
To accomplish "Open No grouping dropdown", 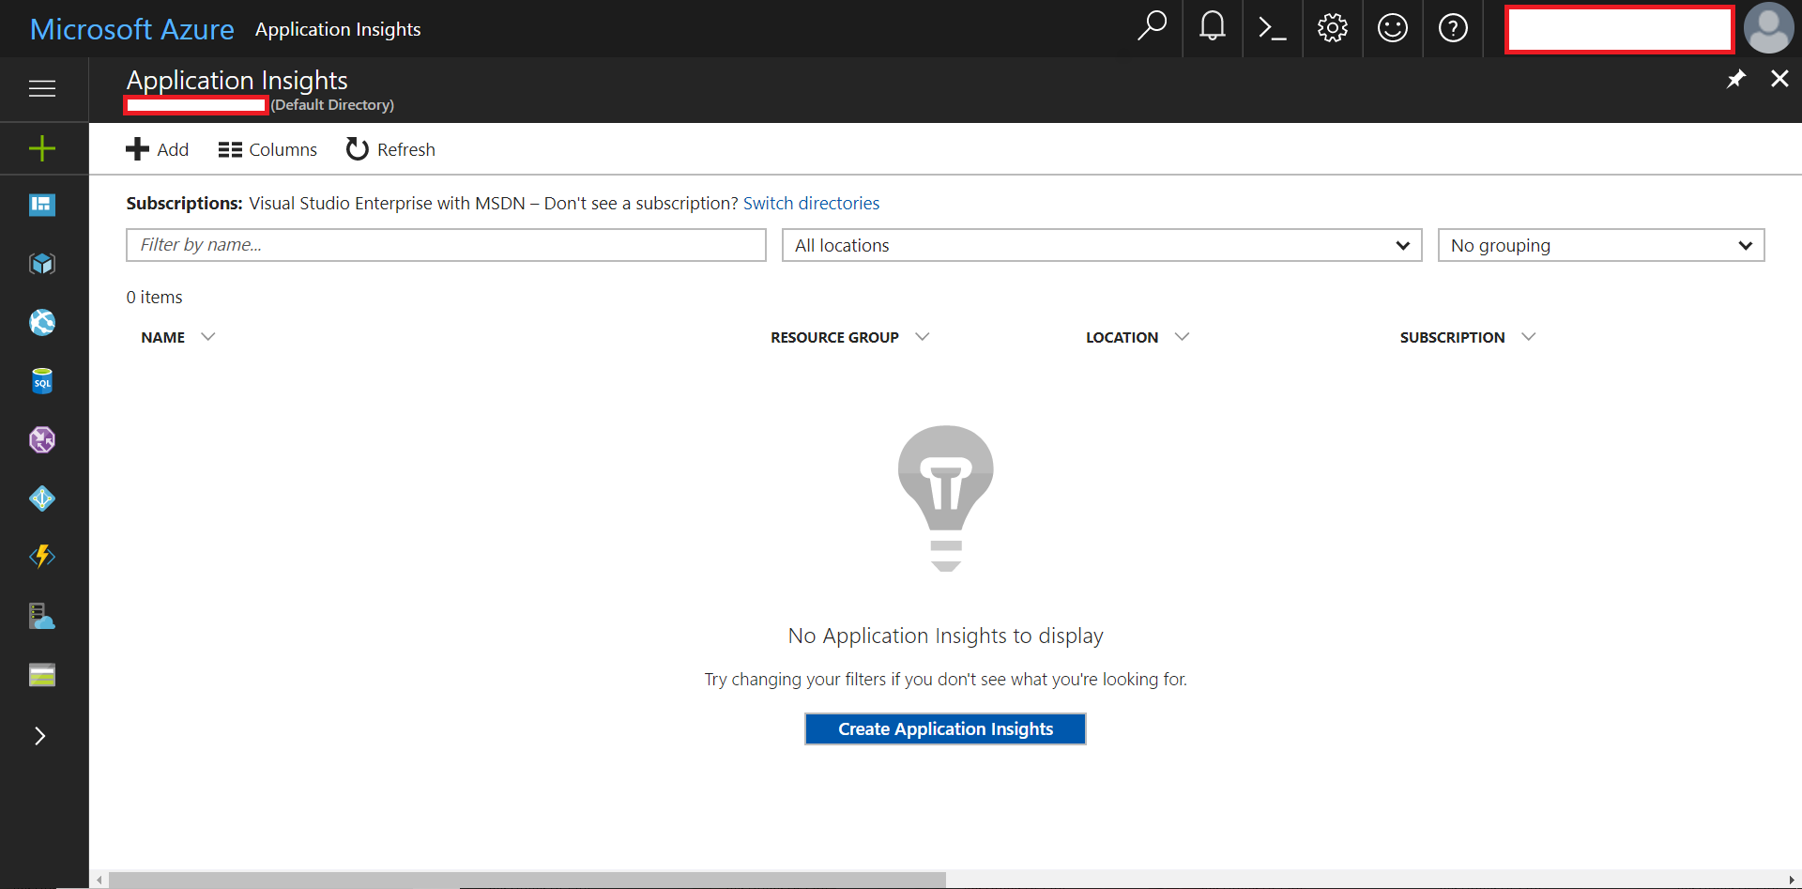I will coord(1601,245).
